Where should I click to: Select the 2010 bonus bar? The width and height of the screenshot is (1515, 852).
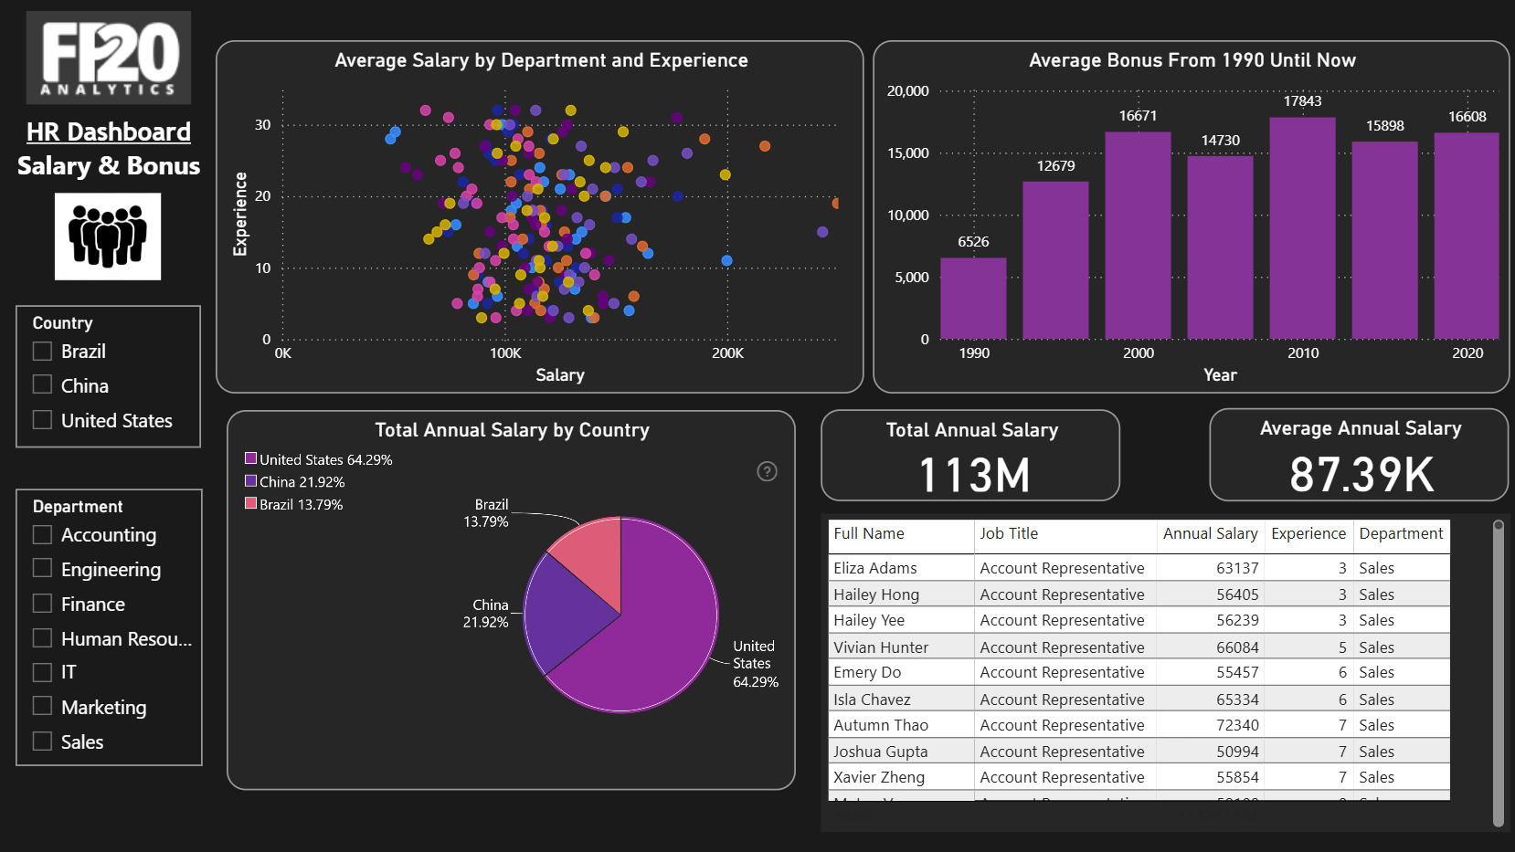point(1302,228)
